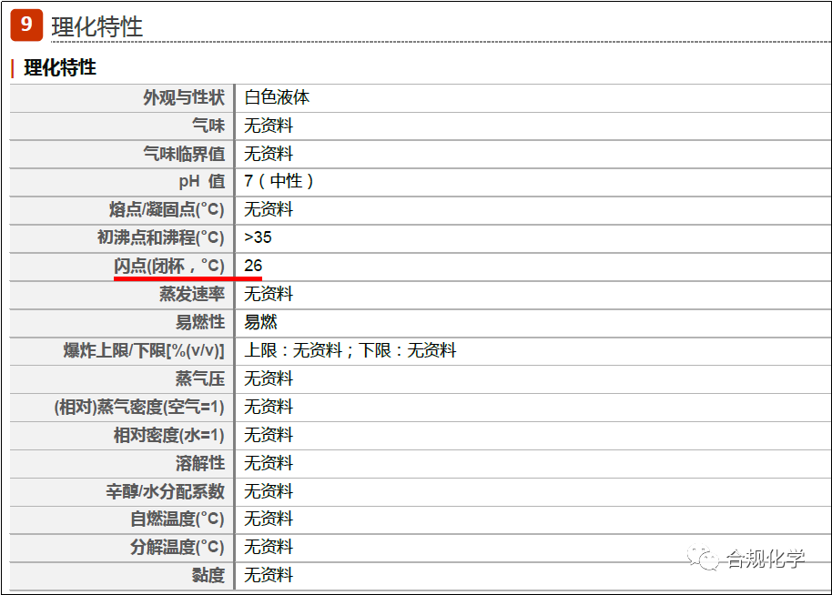Click the 初沸点和沸程(°C) label

pyautogui.click(x=161, y=237)
